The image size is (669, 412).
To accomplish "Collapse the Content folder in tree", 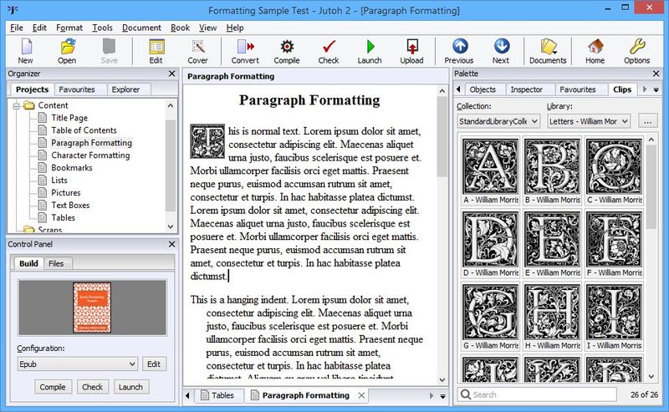I will pos(16,105).
